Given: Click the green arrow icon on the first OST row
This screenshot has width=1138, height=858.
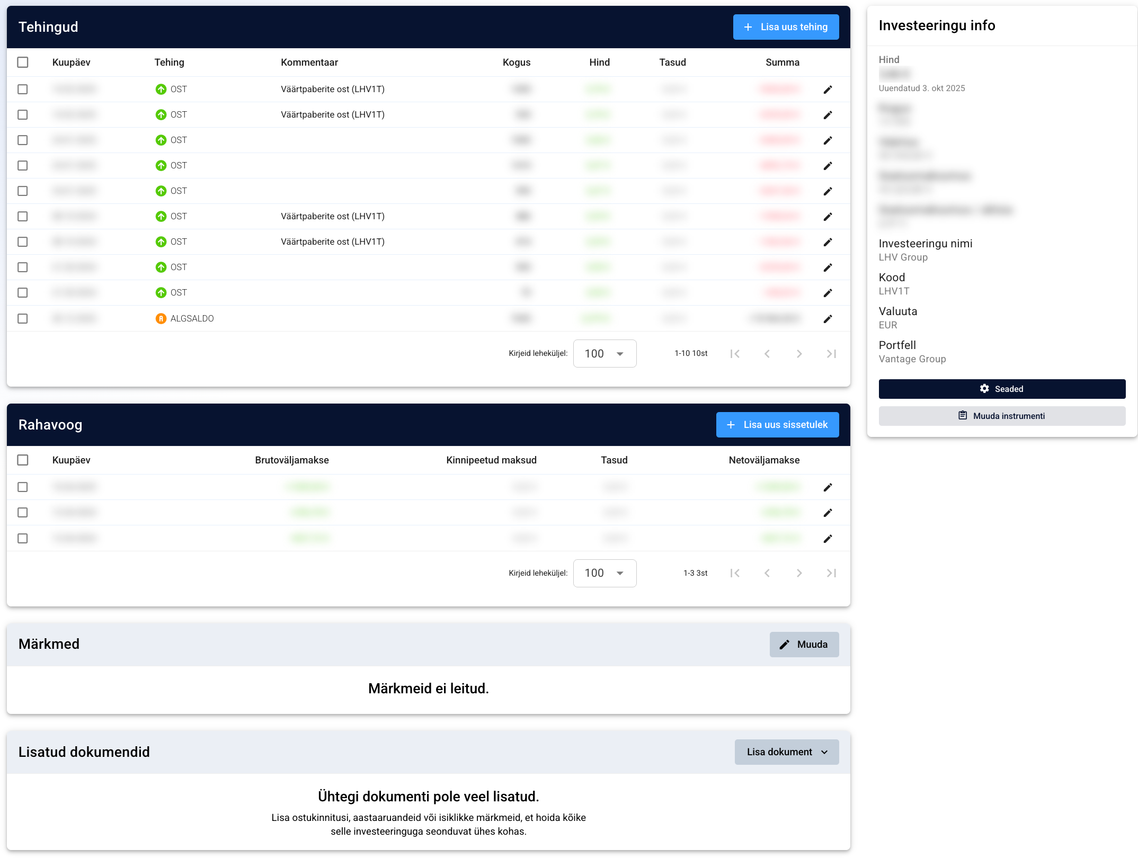Looking at the screenshot, I should tap(161, 90).
